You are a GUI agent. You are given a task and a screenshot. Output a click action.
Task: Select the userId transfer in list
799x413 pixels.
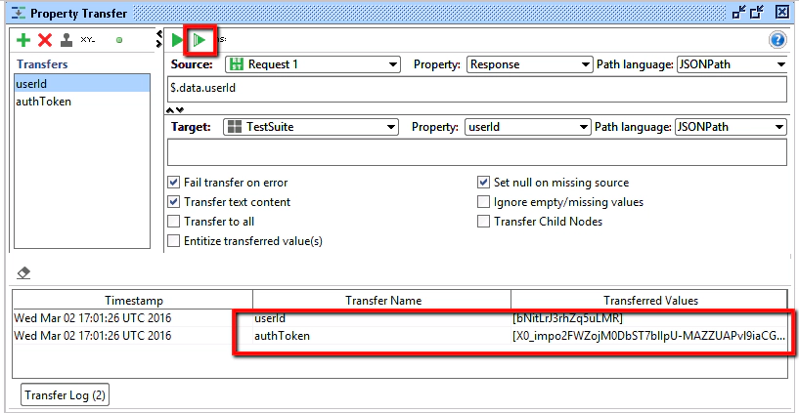pyautogui.click(x=82, y=84)
